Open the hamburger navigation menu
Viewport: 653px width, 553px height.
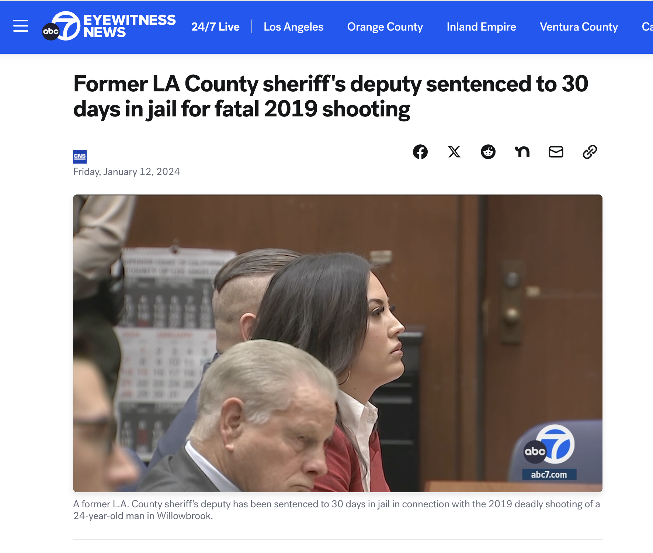point(21,26)
